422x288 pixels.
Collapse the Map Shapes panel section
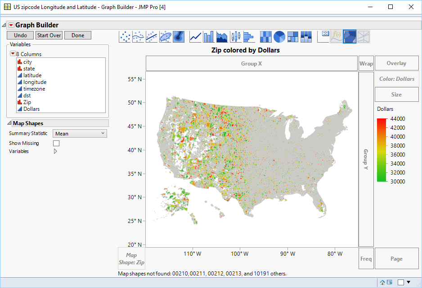point(9,123)
